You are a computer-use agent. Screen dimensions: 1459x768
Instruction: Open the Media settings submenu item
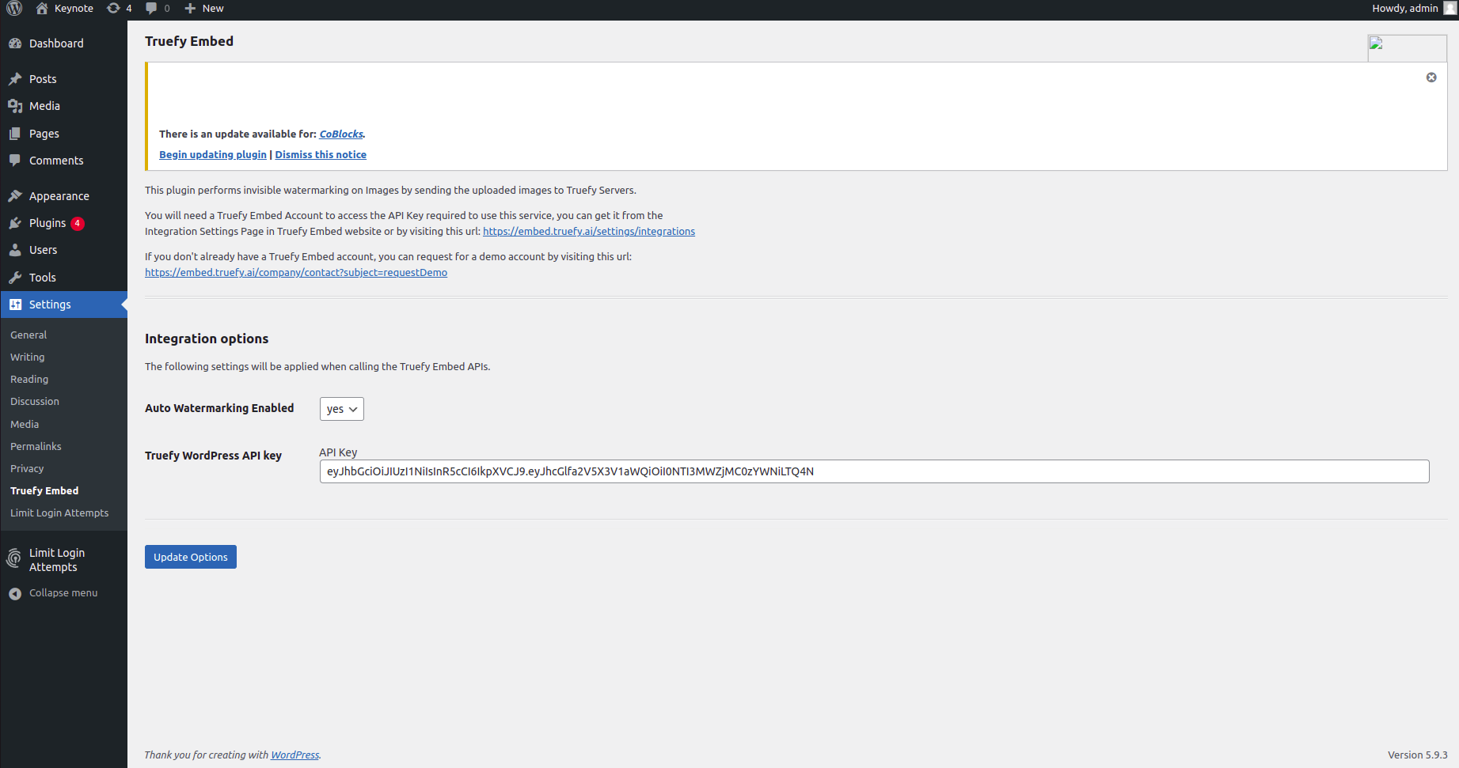(x=25, y=425)
